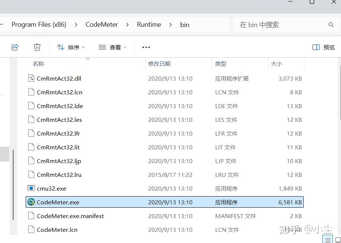Sort by 名称 column header
This screenshot has height=243, width=341.
(x=38, y=64)
